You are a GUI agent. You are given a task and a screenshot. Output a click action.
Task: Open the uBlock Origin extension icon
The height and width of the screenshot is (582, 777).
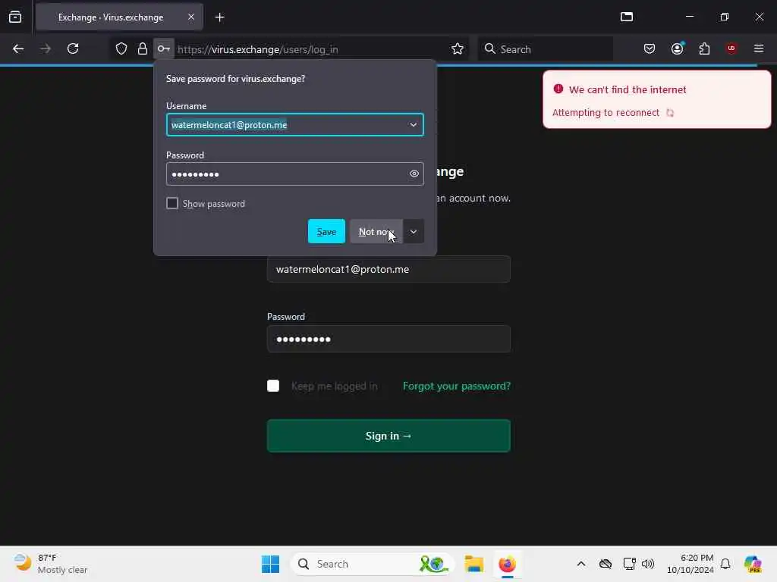731,48
